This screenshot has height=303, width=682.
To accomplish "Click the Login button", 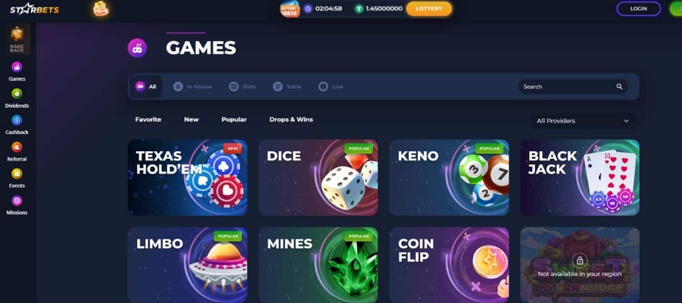I will 638,9.
